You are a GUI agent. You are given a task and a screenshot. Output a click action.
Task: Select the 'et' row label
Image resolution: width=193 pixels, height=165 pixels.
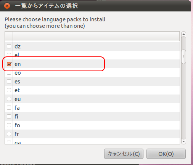coord(17,90)
